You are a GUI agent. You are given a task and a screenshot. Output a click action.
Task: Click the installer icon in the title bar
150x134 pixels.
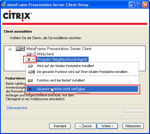click(4, 4)
